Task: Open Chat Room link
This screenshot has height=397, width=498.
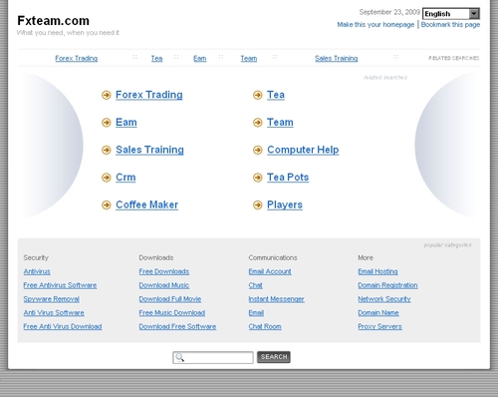Action: [265, 326]
